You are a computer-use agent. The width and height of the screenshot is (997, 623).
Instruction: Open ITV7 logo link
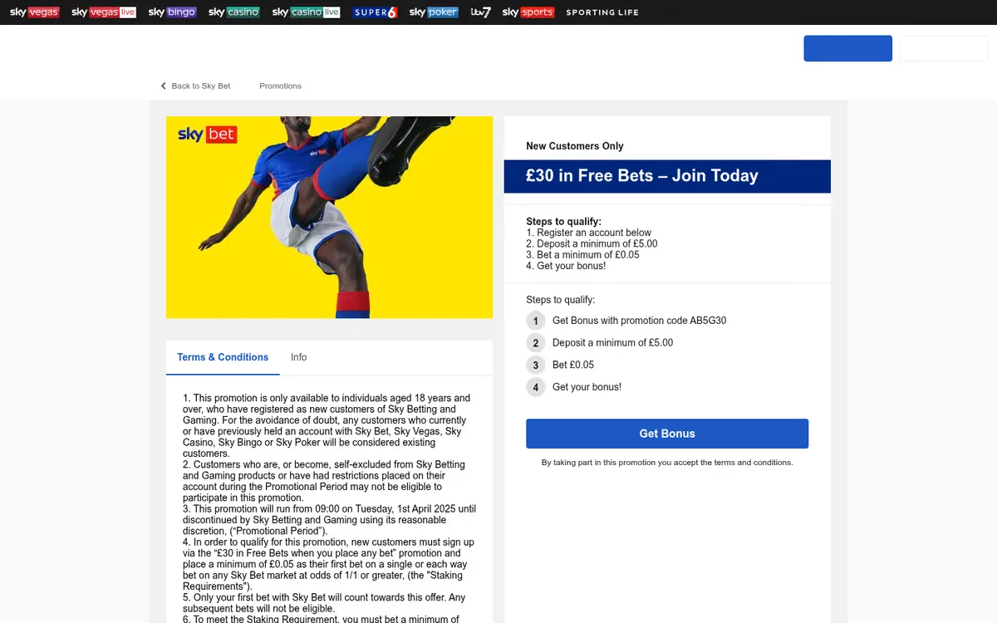[480, 12]
